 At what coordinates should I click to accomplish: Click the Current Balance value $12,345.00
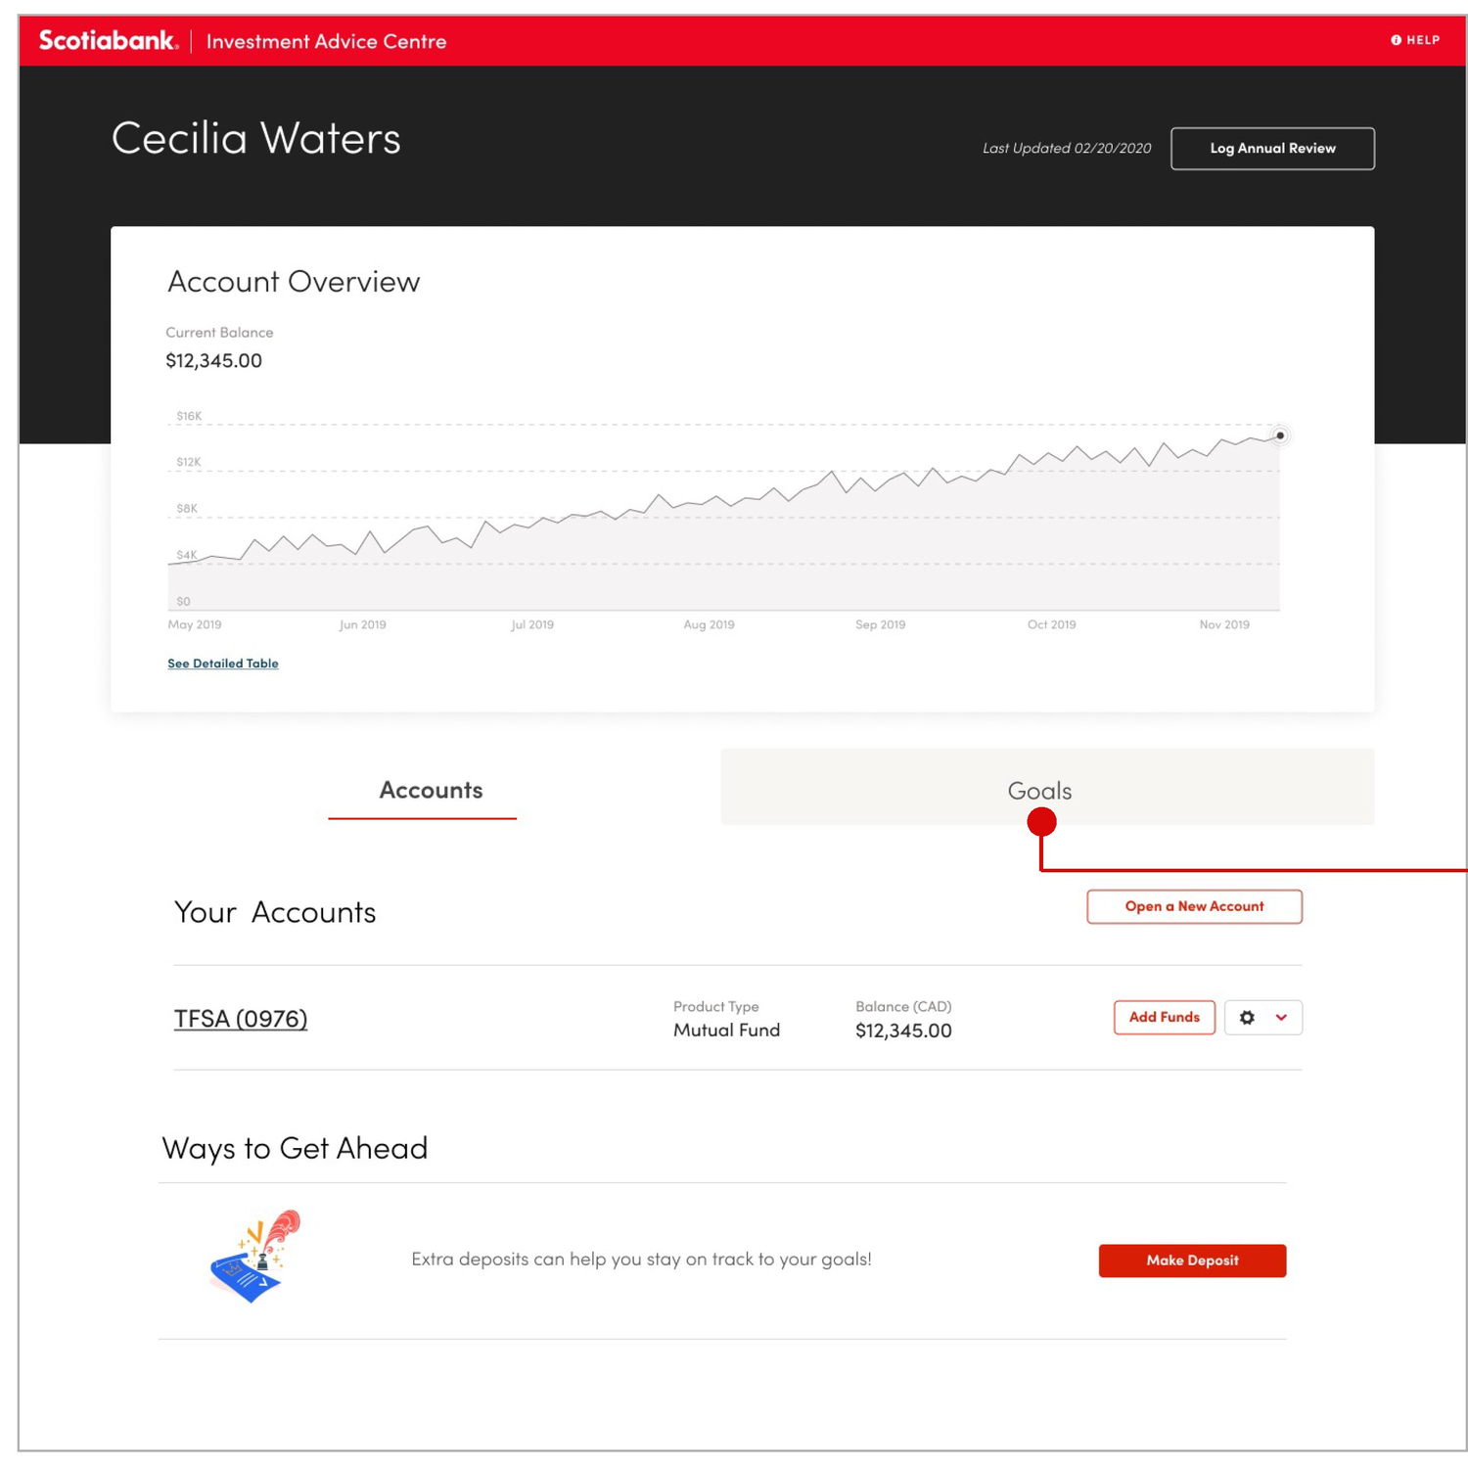tap(213, 360)
